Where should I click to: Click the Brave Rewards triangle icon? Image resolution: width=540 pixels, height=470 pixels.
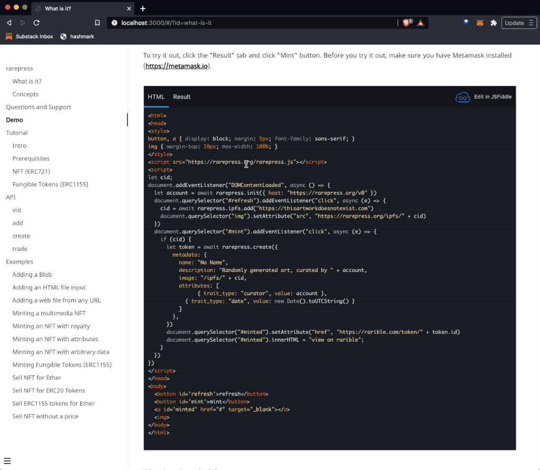pos(420,23)
